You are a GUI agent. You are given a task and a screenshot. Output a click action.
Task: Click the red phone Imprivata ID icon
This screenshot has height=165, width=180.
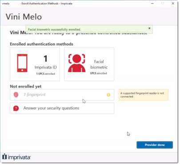click(x=22, y=63)
